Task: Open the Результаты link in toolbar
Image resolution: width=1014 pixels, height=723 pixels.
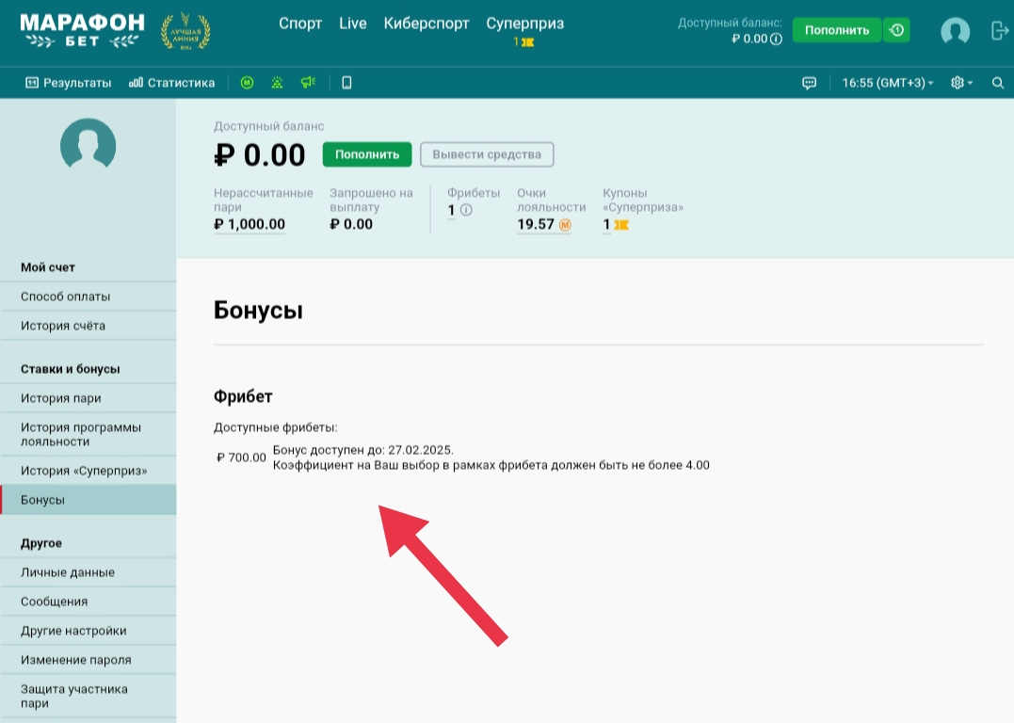Action: [69, 83]
